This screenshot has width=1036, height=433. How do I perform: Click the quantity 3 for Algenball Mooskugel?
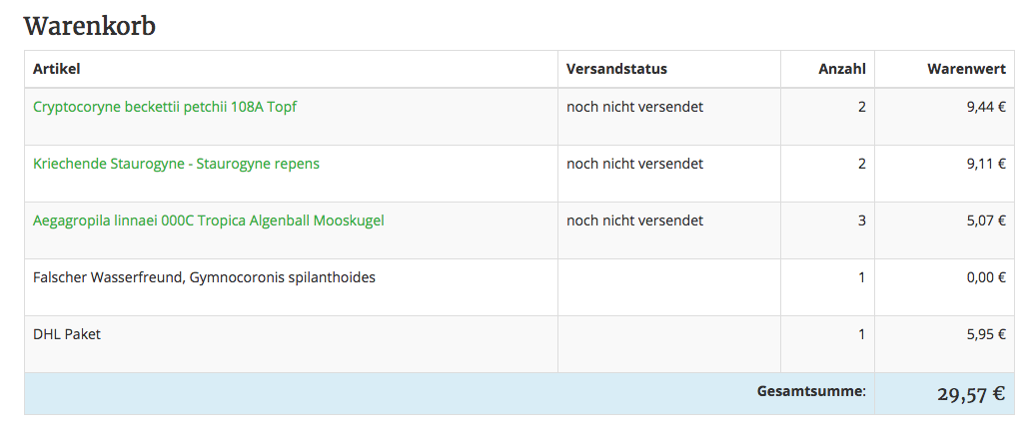click(x=861, y=220)
